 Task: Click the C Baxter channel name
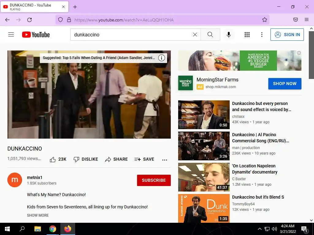239,179
